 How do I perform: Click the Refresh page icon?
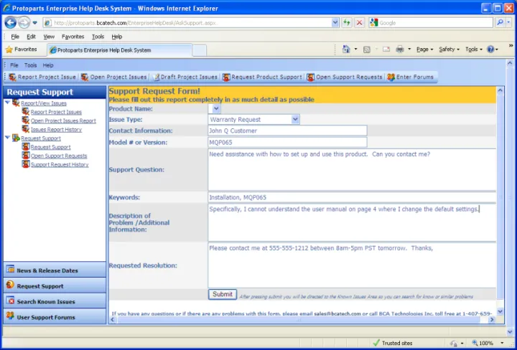346,22
